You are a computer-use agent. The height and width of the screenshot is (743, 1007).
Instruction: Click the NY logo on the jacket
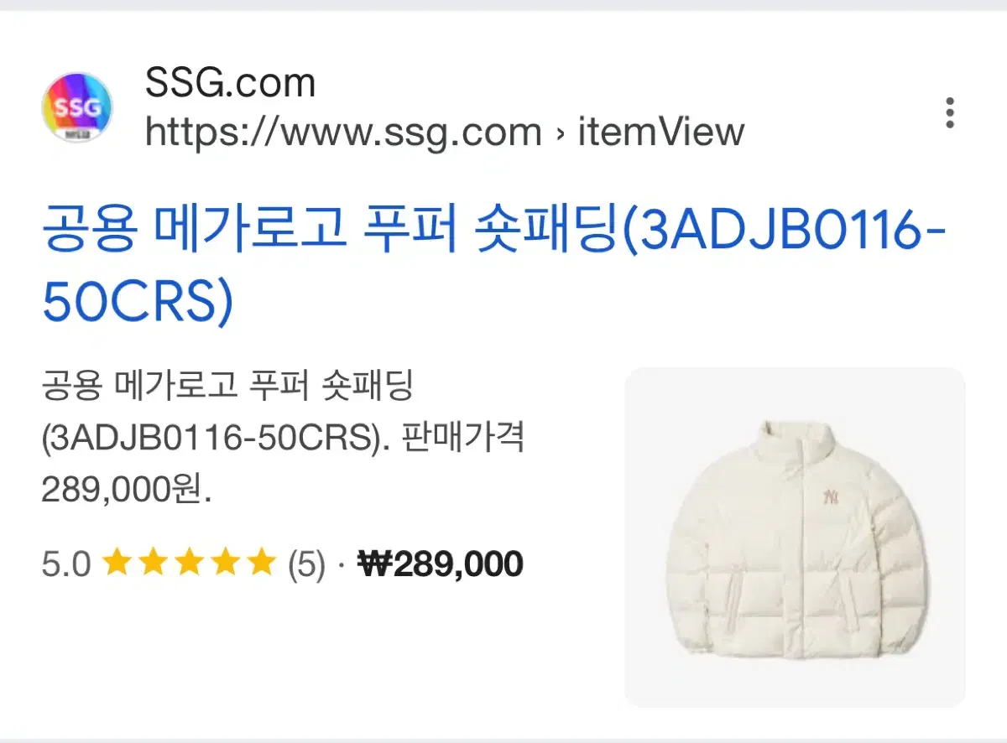tap(830, 495)
